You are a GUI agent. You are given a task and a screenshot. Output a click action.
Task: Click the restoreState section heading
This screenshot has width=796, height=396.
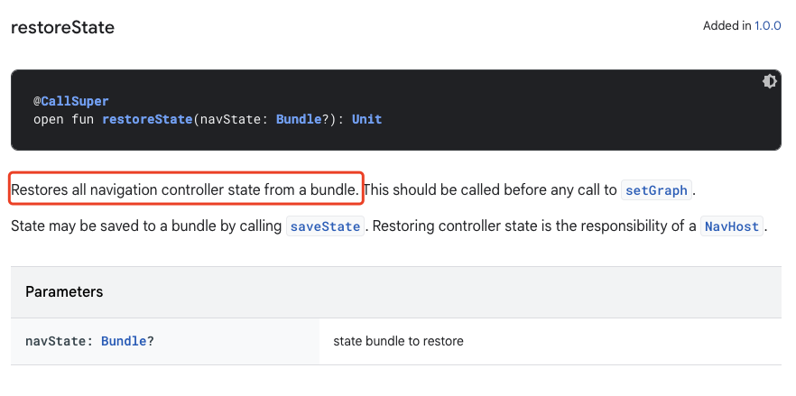pos(63,27)
